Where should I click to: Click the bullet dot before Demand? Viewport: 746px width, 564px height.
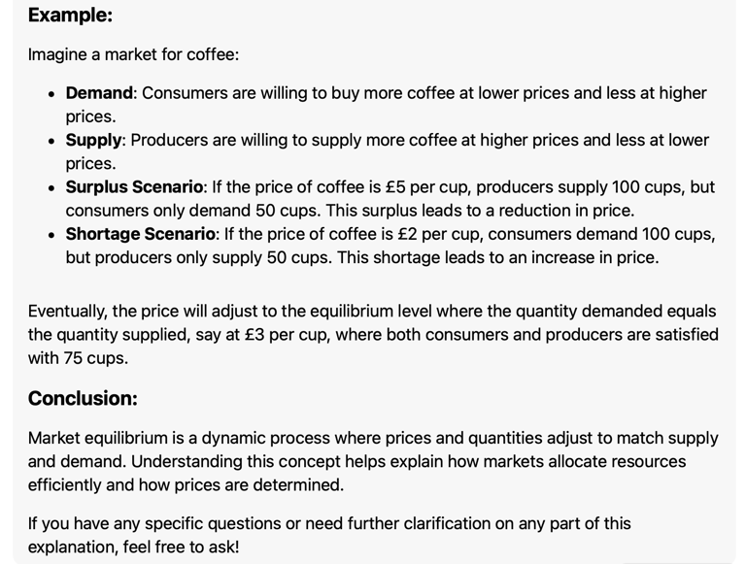[x=51, y=94]
